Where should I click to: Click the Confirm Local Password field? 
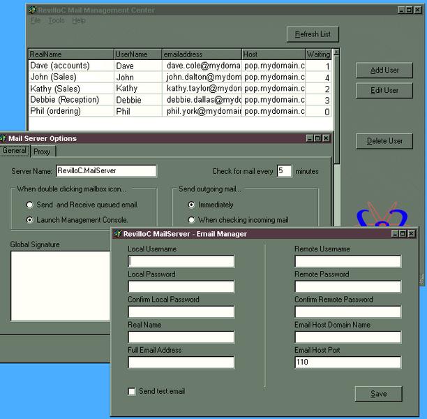coord(181,311)
